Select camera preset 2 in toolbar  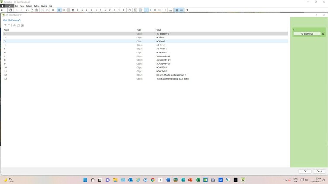pos(87,10)
